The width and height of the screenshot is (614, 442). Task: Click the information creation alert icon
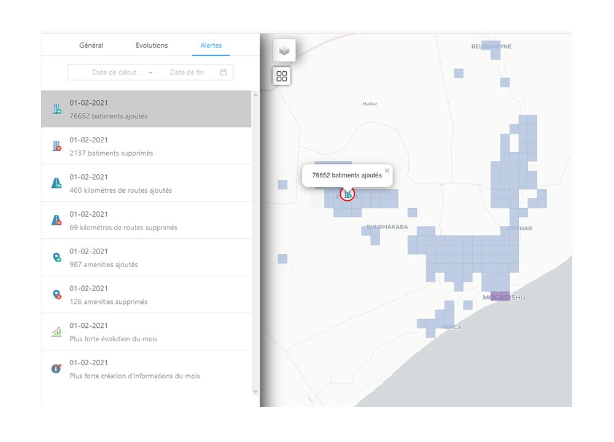point(56,368)
